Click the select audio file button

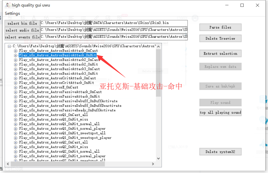click(x=22, y=30)
